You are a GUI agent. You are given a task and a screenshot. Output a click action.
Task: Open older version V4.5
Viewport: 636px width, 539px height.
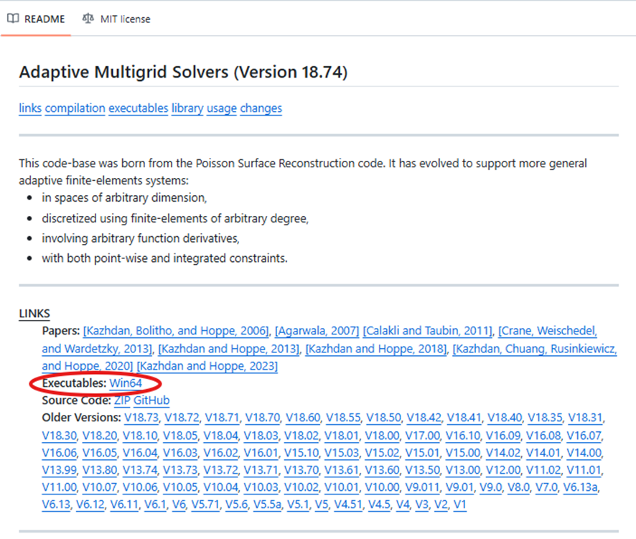point(379,505)
